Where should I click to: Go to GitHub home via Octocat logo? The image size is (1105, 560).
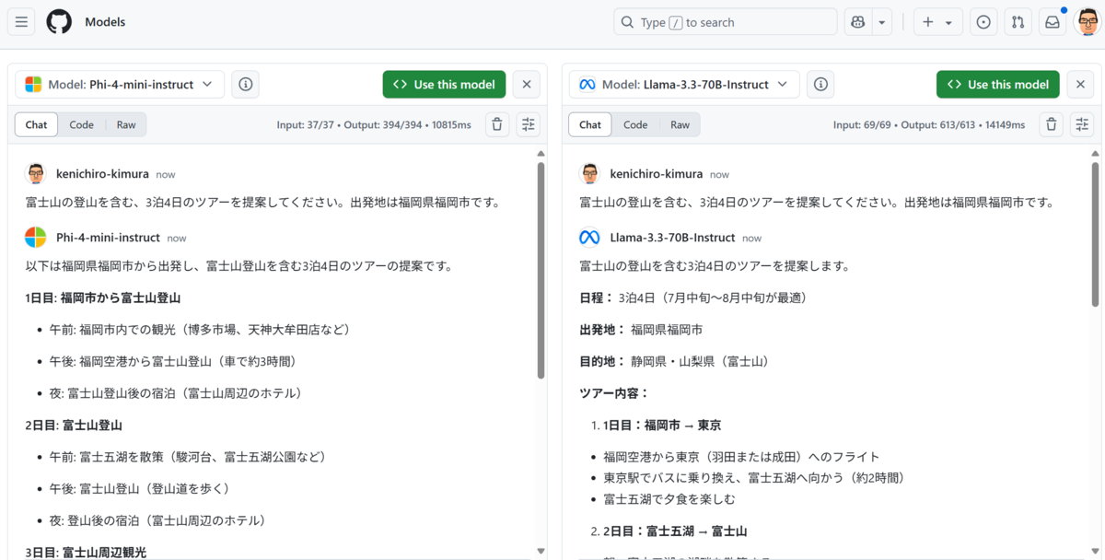coord(59,22)
